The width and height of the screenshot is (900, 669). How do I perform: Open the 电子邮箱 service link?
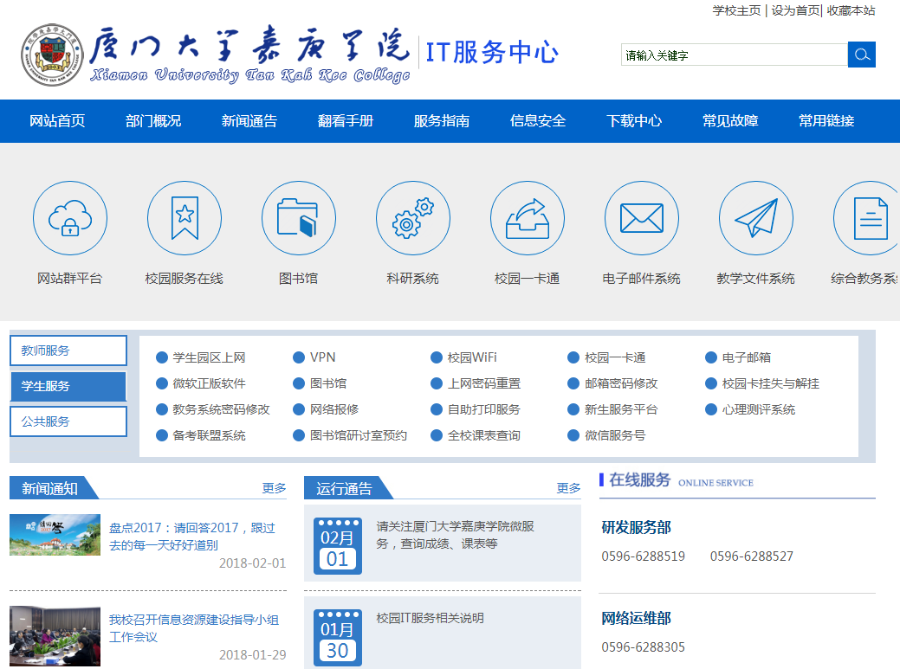coord(746,357)
